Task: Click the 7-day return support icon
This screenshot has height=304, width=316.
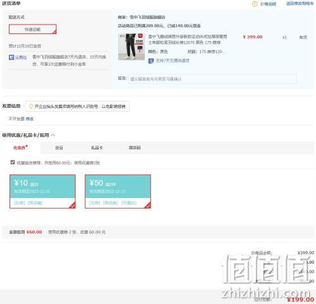Action: pos(151,61)
